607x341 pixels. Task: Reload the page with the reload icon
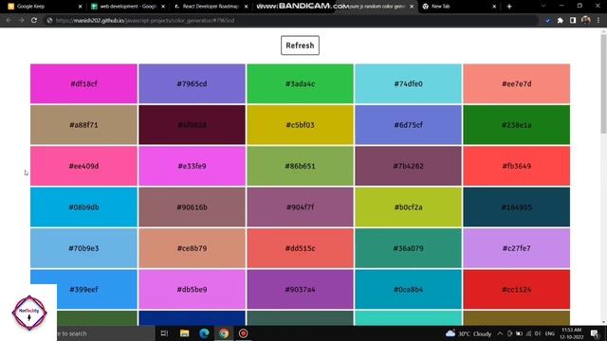(x=34, y=20)
